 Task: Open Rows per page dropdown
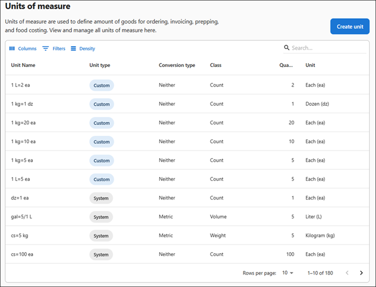pos(287,273)
